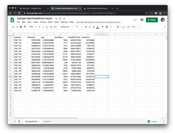Open the Chrome three-dot menu
This screenshot has width=175, height=134.
tap(165, 13)
